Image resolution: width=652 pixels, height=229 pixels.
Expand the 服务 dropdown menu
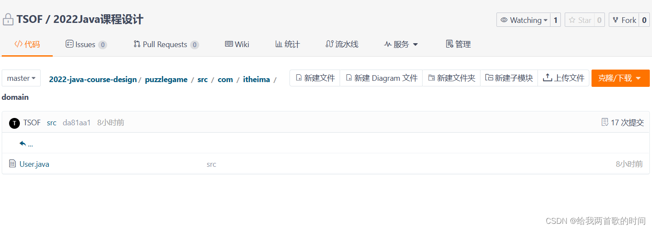(401, 44)
